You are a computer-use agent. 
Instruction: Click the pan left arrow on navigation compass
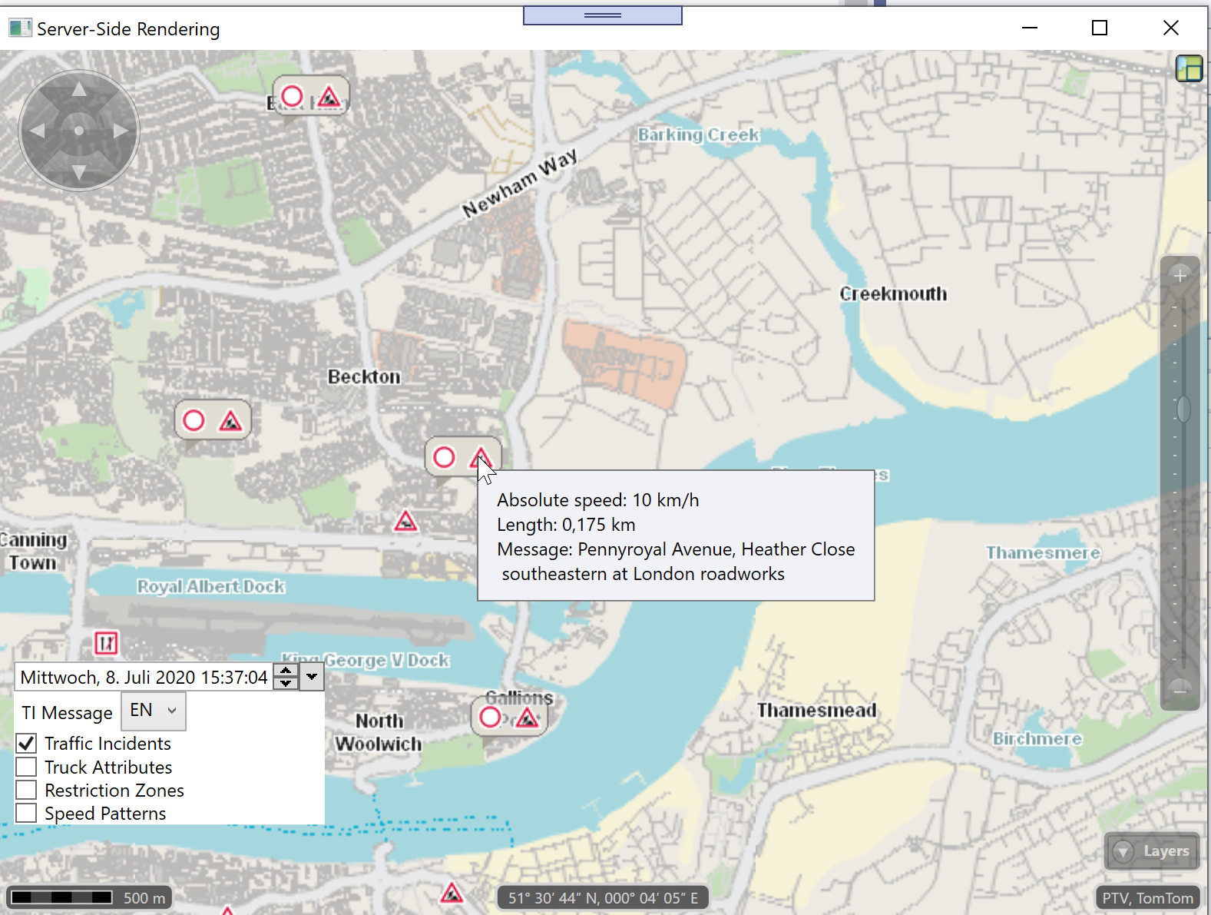(37, 131)
